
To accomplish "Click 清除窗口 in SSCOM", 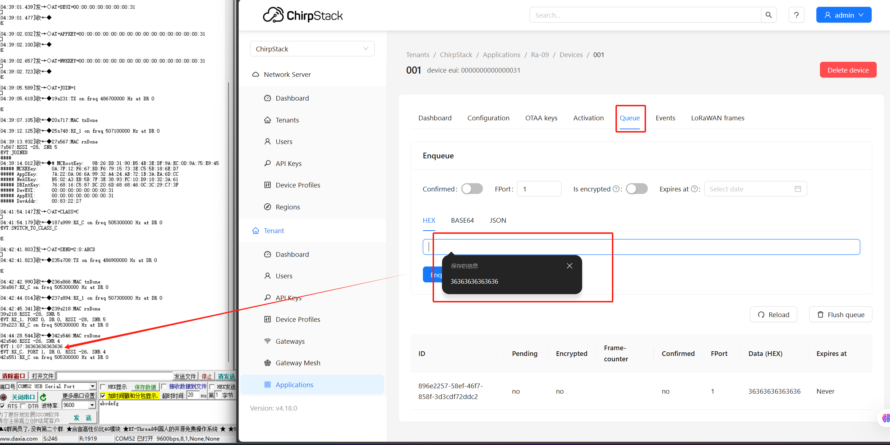I will [x=14, y=376].
